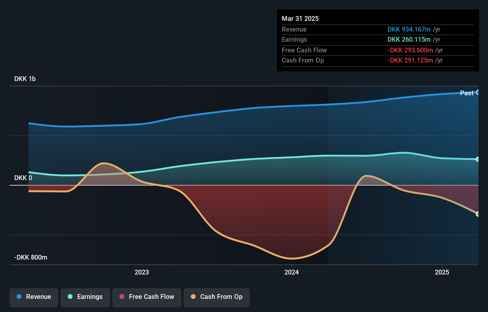Click the Revenue row label in tooltip

coord(294,29)
